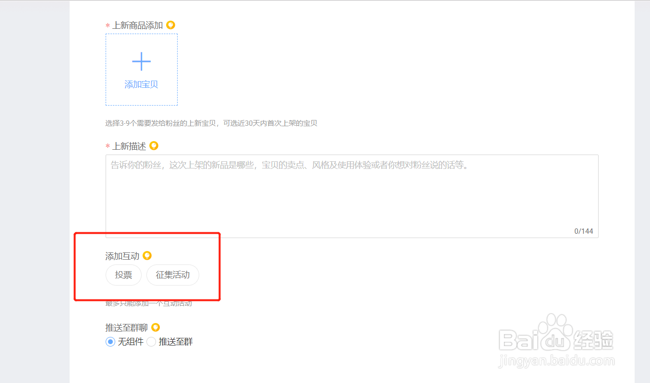Click the 0/144 character counter
This screenshot has width=650, height=383.
click(584, 231)
